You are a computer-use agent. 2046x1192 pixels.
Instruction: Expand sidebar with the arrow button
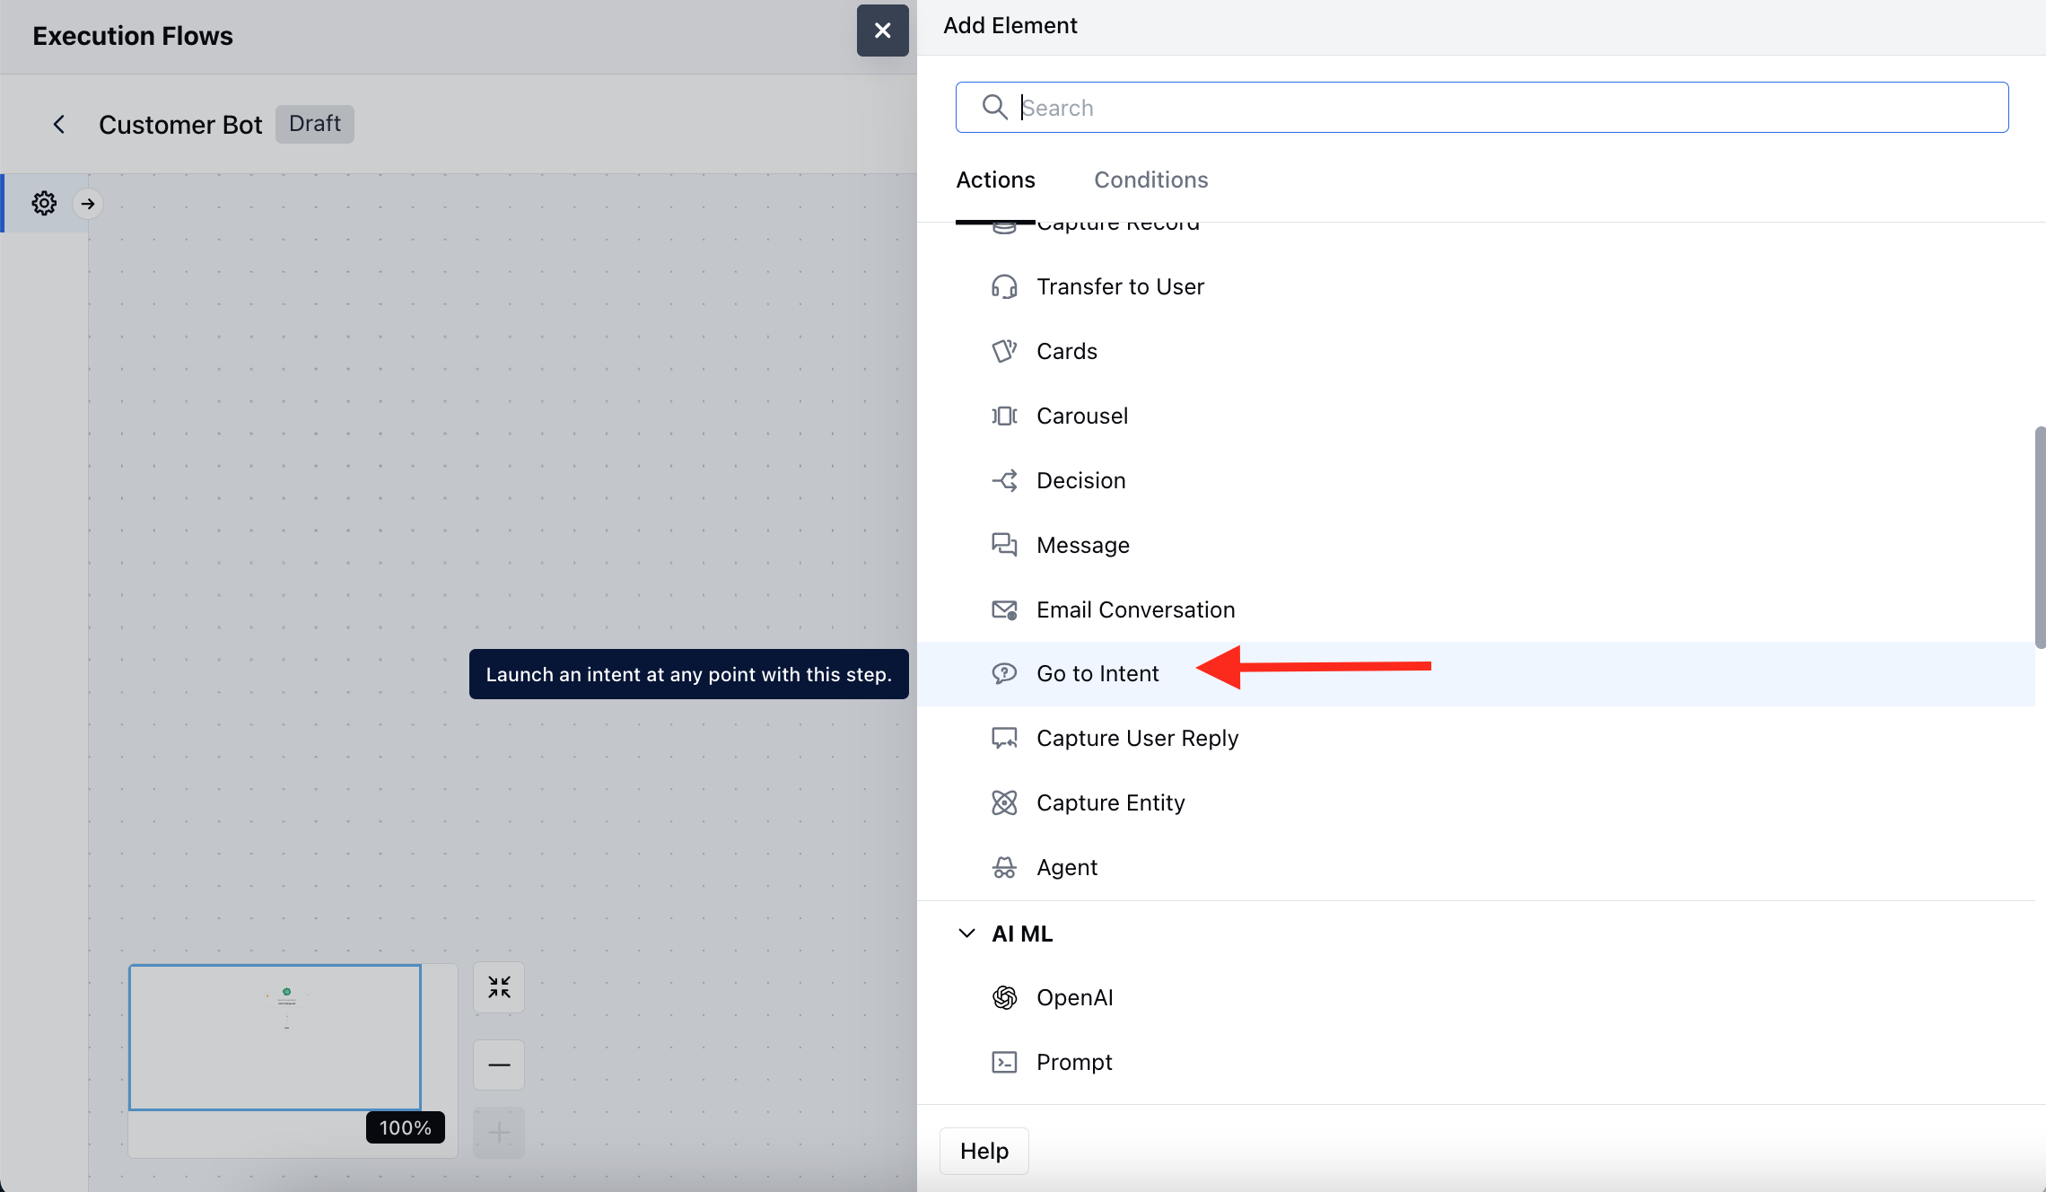[x=88, y=204]
